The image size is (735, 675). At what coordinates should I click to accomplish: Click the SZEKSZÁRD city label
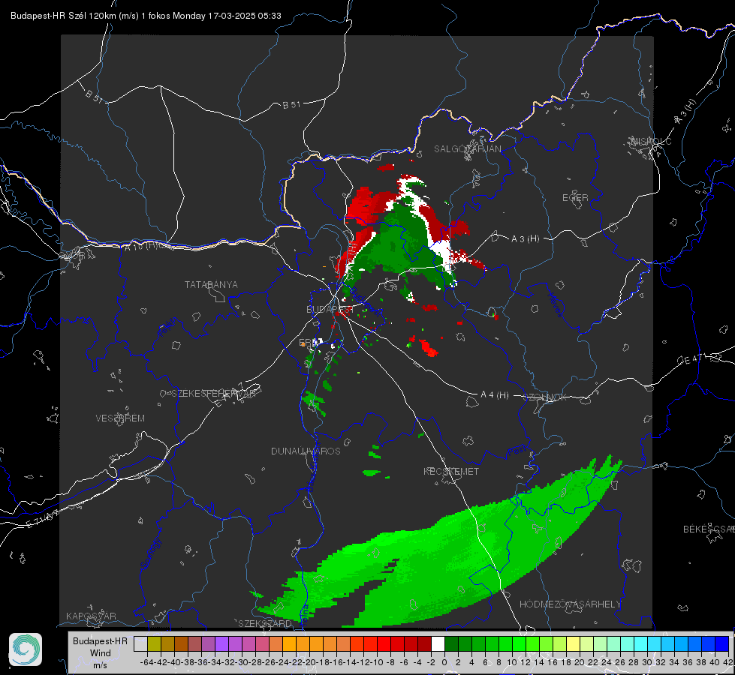[x=264, y=623]
